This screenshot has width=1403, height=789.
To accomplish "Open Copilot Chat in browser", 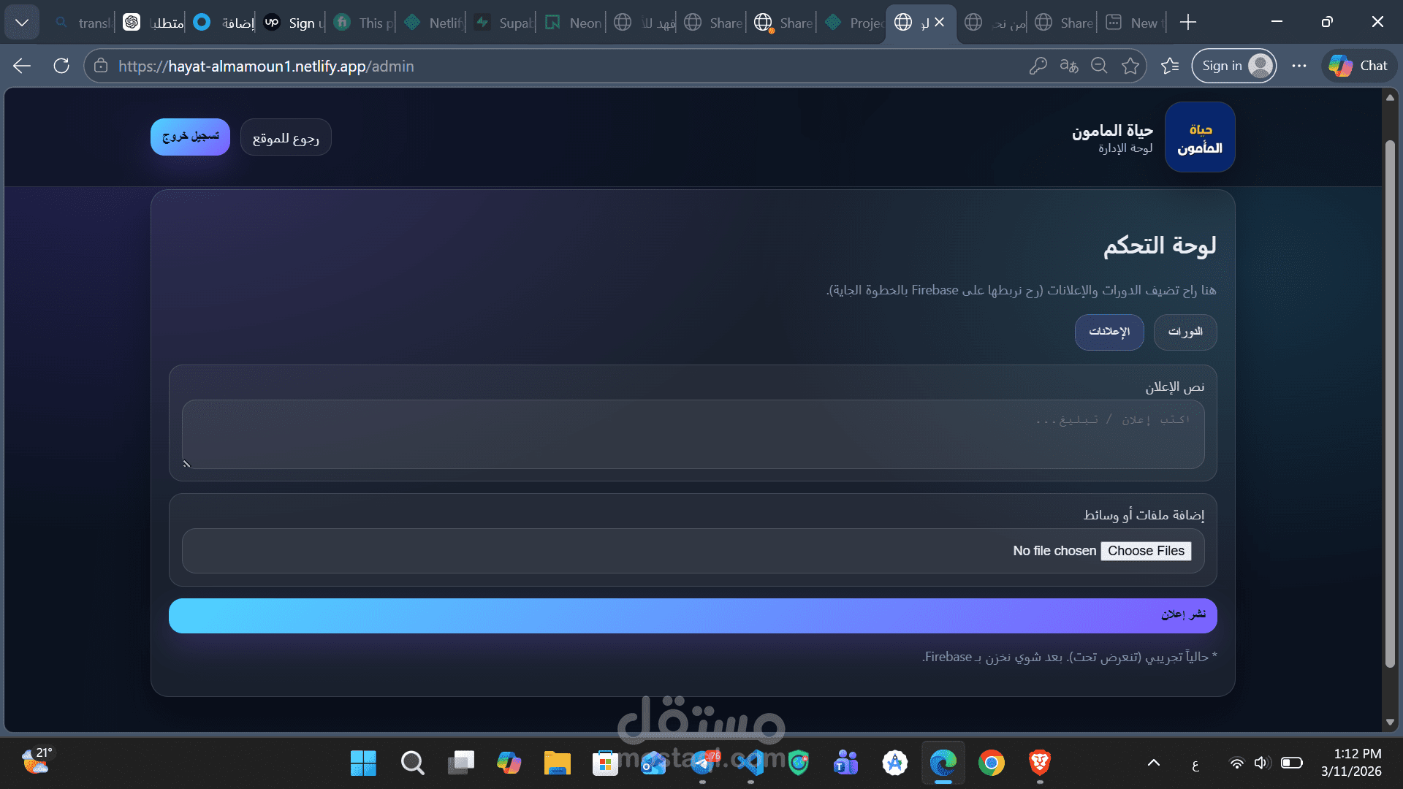I will [1358, 66].
